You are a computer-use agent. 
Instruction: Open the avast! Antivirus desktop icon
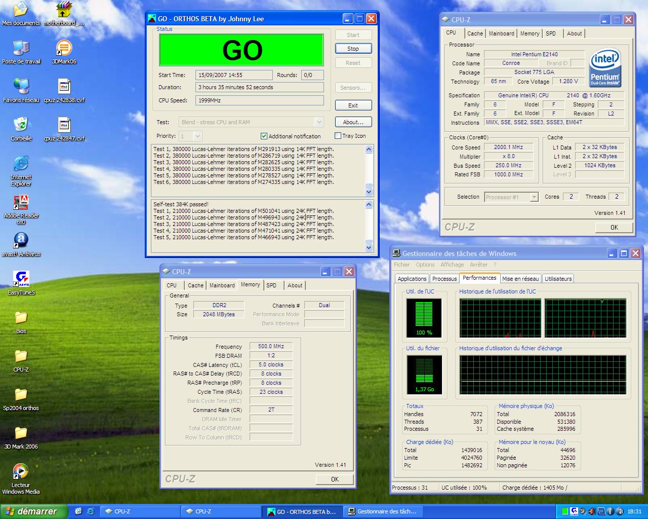click(21, 241)
